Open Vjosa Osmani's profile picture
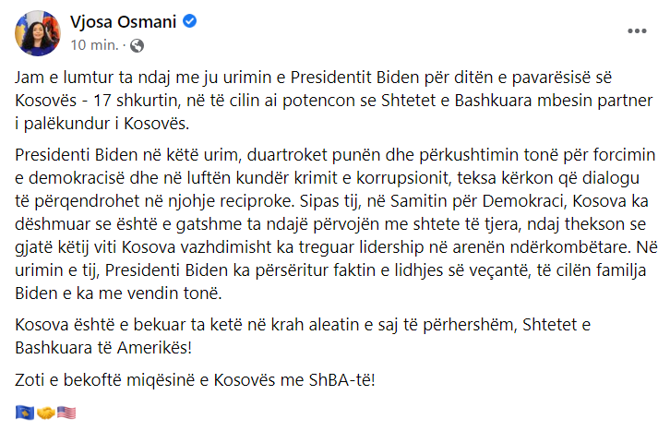Image resolution: width=670 pixels, height=431 pixels. (36, 30)
